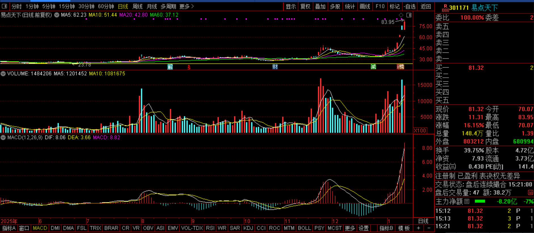
Task: Switch to 周线 weekly chart
Action: (x=138, y=6)
